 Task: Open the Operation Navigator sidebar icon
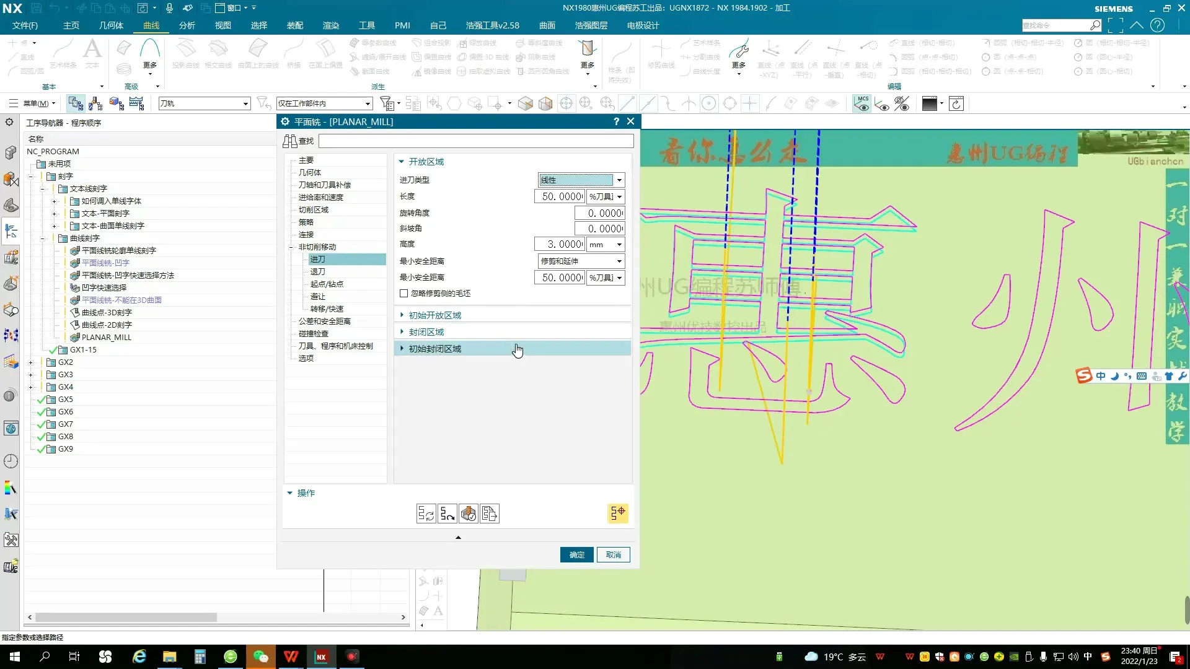point(11,232)
